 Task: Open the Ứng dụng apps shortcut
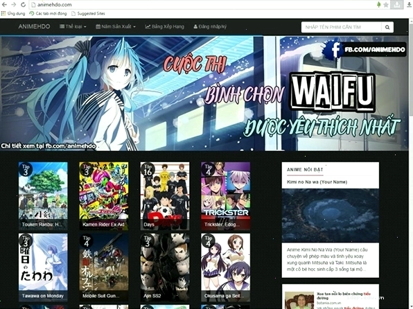coord(13,13)
